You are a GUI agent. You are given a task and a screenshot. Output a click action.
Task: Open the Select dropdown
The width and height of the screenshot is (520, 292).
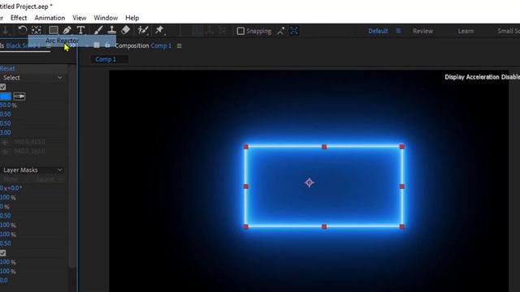[x=32, y=78]
